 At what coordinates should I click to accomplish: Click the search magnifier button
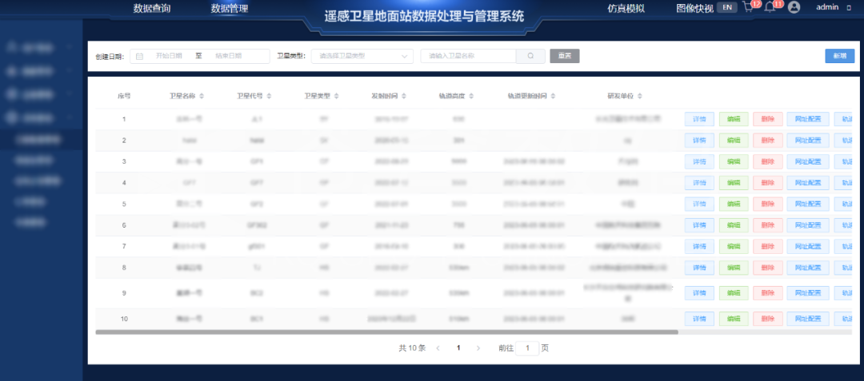530,56
